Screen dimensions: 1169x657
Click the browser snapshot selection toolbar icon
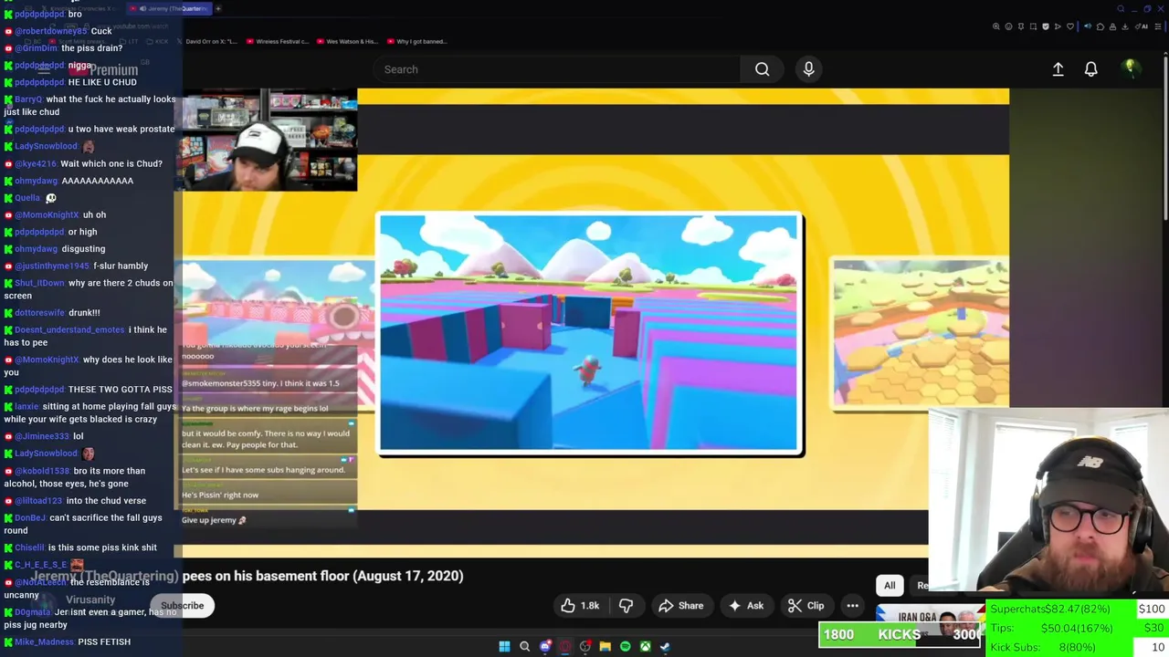coord(1033,26)
